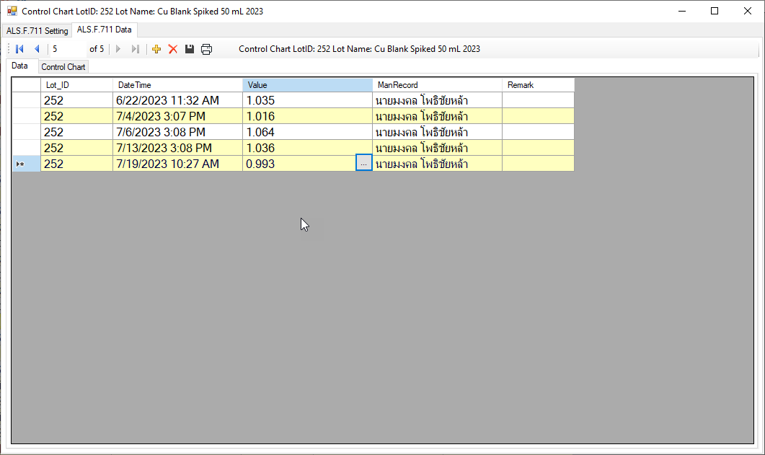
Task: Sort by the Value column header
Action: pos(307,85)
